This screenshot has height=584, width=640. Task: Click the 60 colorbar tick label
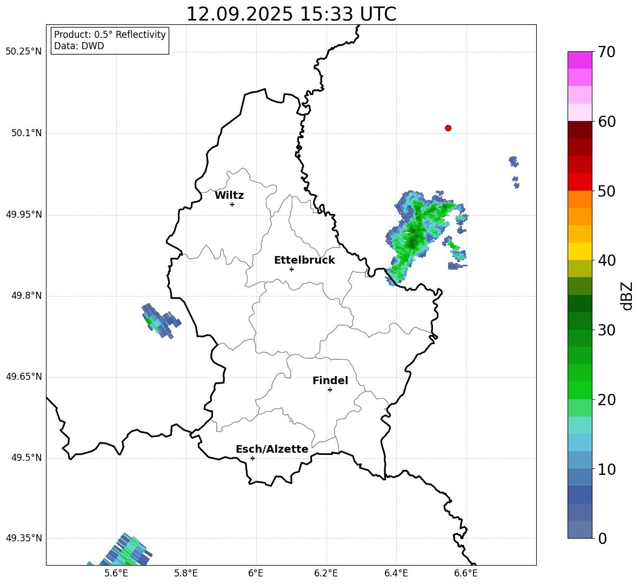pos(606,122)
